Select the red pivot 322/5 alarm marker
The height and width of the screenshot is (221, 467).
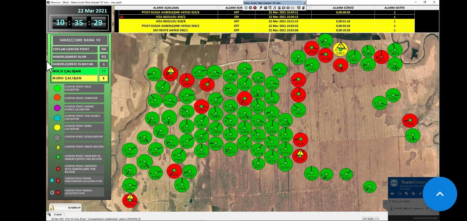pyautogui.click(x=300, y=155)
